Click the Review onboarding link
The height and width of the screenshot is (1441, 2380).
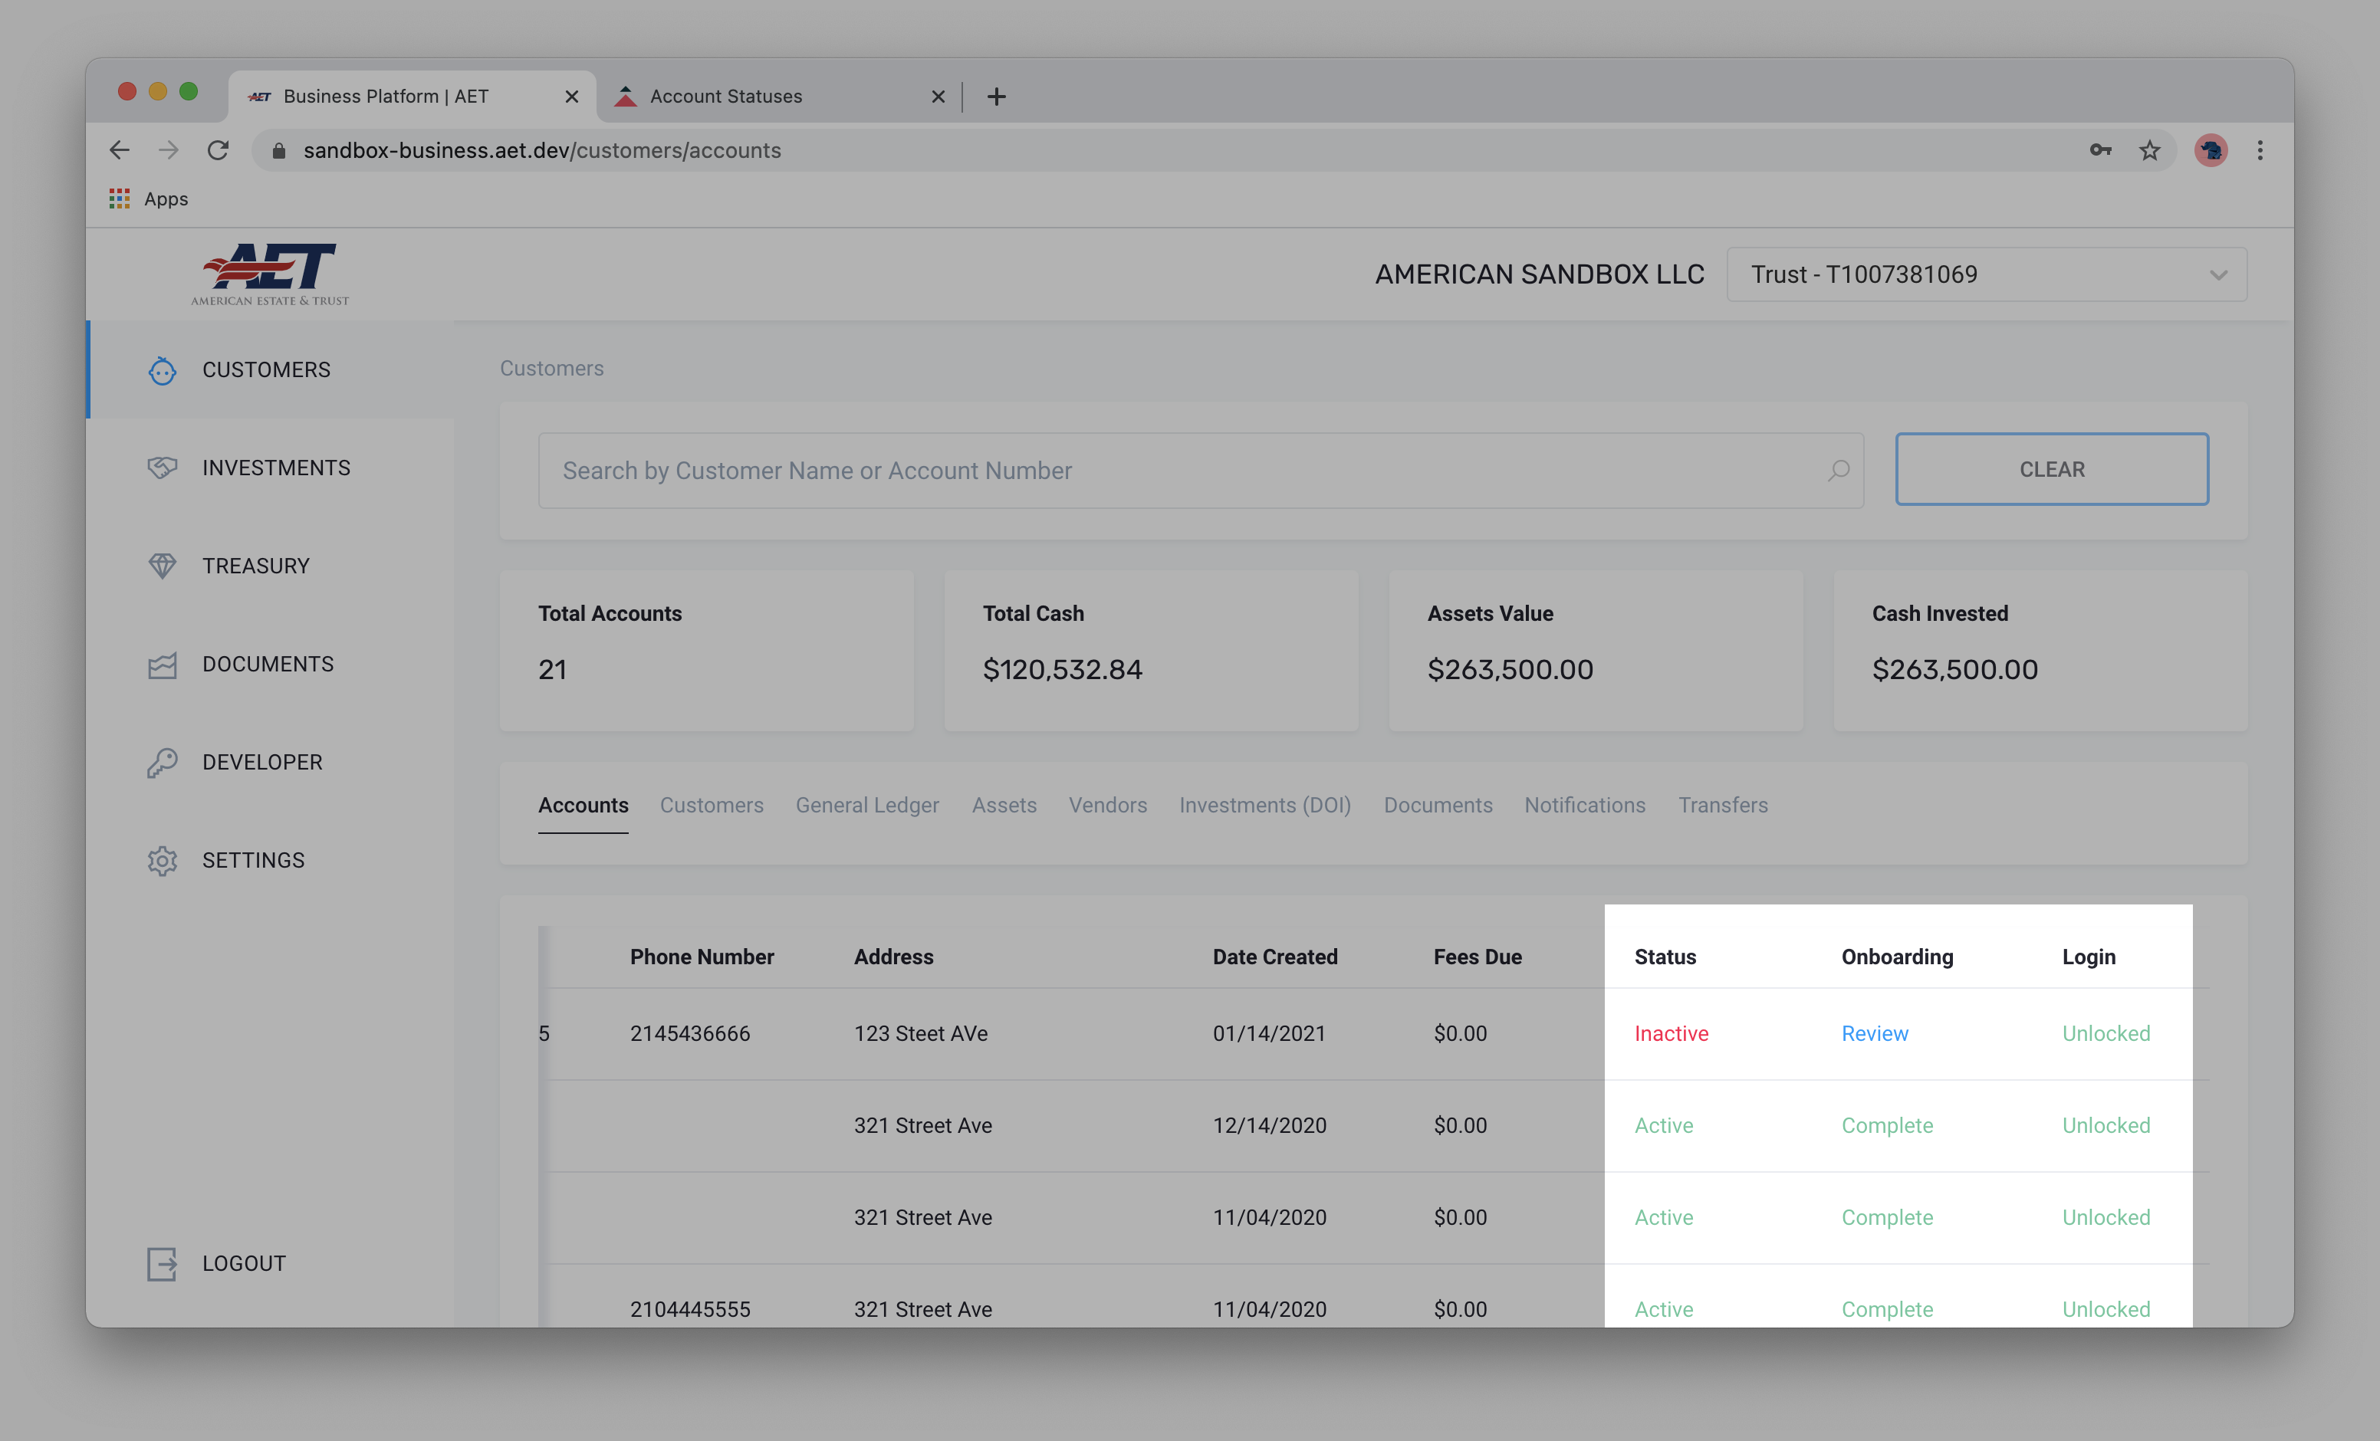[x=1874, y=1033]
